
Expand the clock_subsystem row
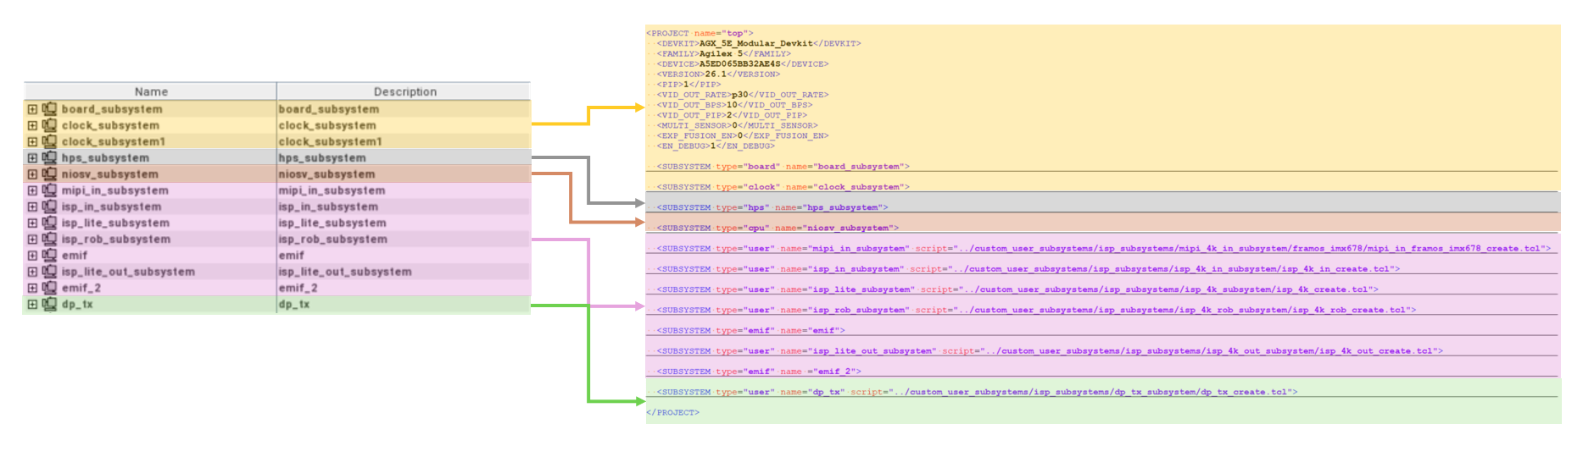tap(32, 125)
